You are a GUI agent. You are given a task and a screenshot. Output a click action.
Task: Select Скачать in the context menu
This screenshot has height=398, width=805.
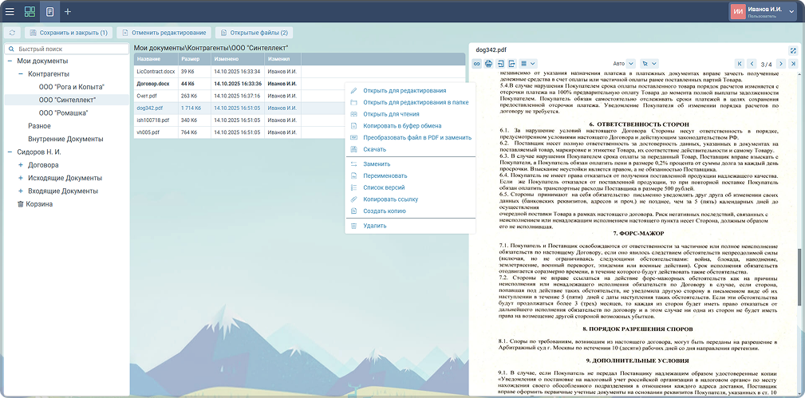(374, 149)
